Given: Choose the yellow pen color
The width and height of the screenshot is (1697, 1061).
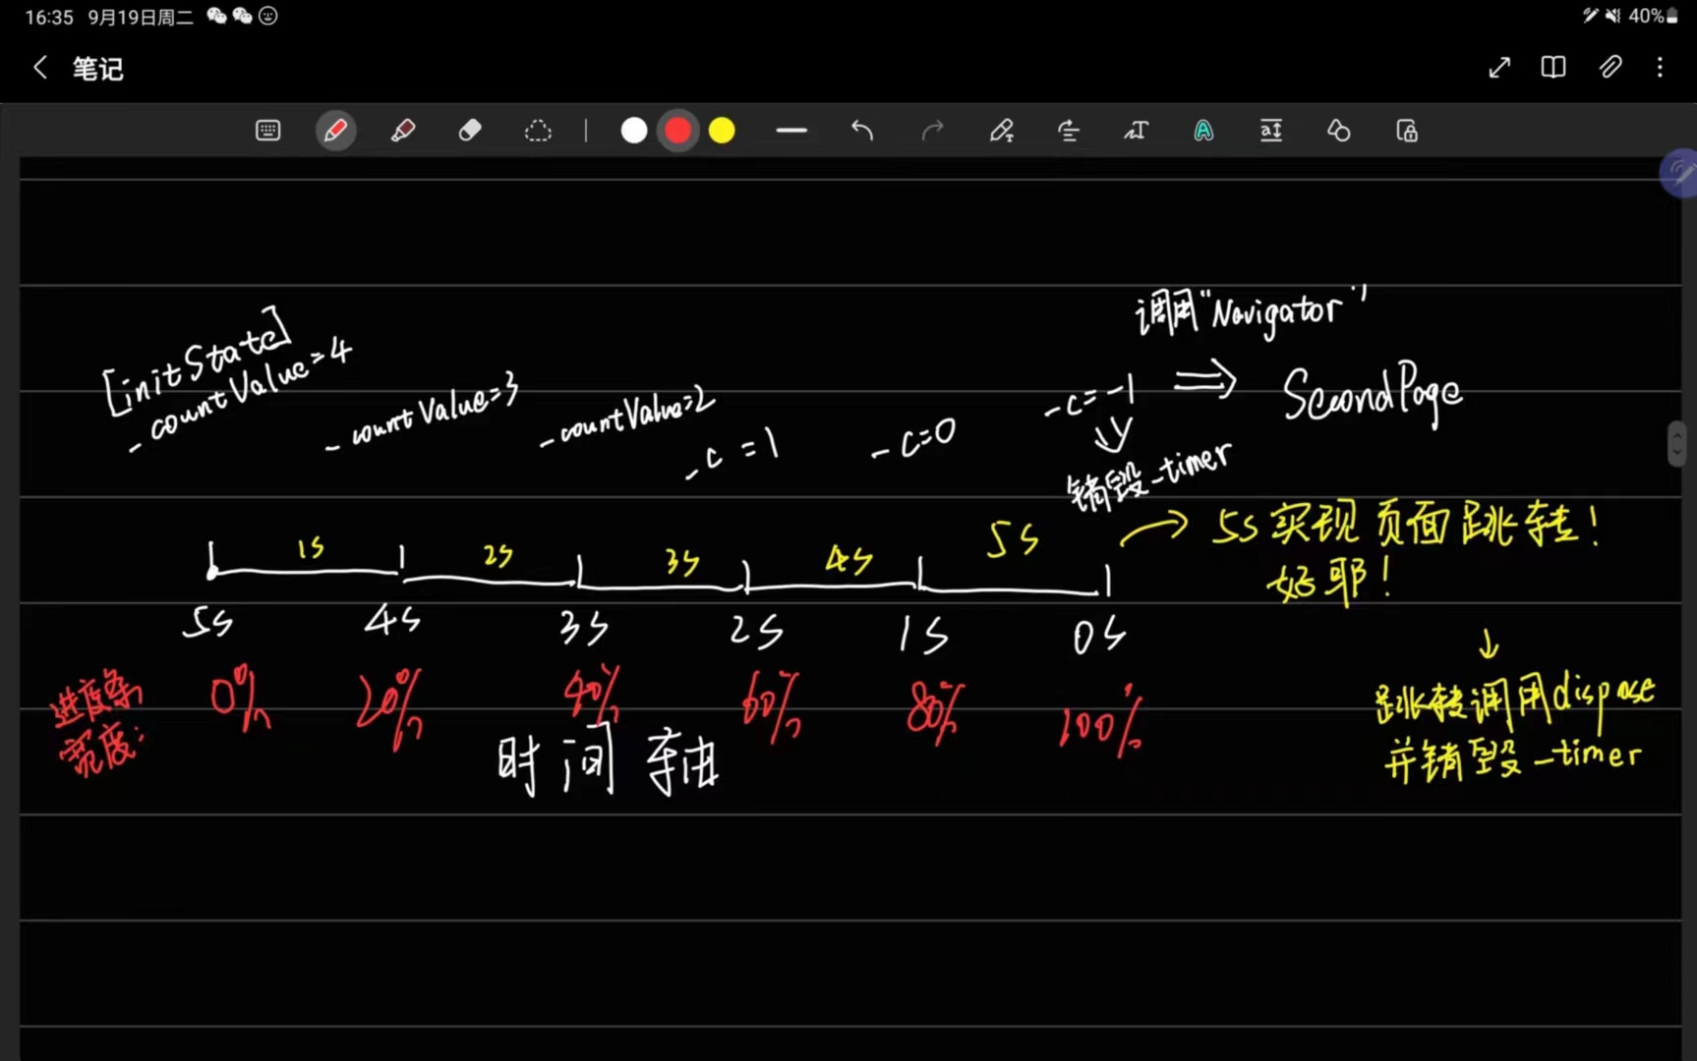Looking at the screenshot, I should tap(722, 131).
